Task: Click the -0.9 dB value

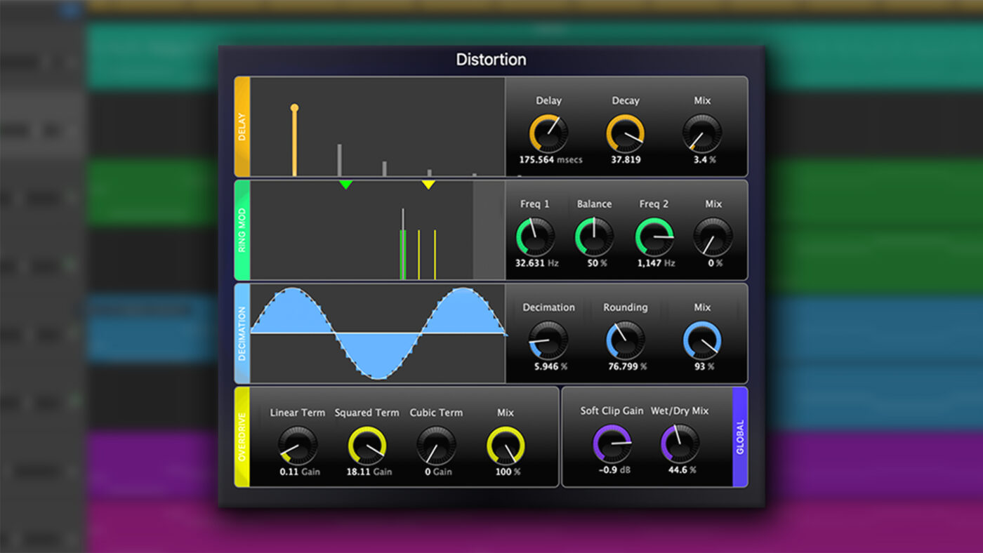Action: (614, 469)
